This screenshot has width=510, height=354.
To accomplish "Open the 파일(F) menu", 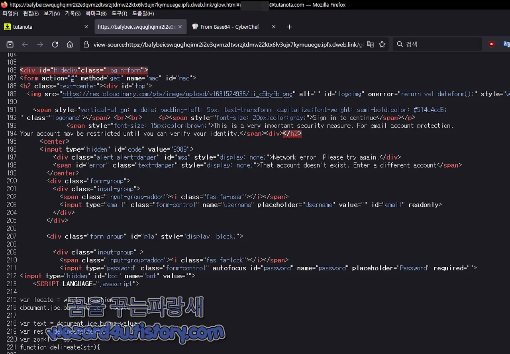I will point(10,14).
